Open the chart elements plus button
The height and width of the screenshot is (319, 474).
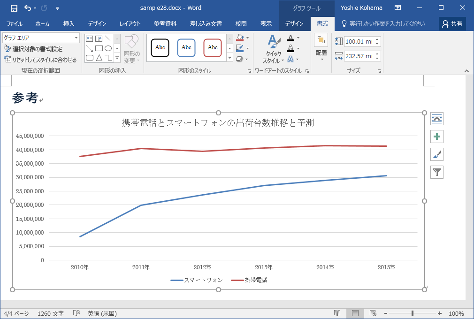tap(437, 137)
